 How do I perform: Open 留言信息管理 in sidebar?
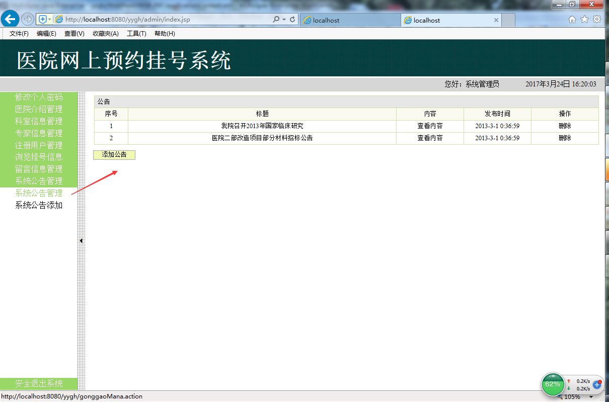(39, 169)
